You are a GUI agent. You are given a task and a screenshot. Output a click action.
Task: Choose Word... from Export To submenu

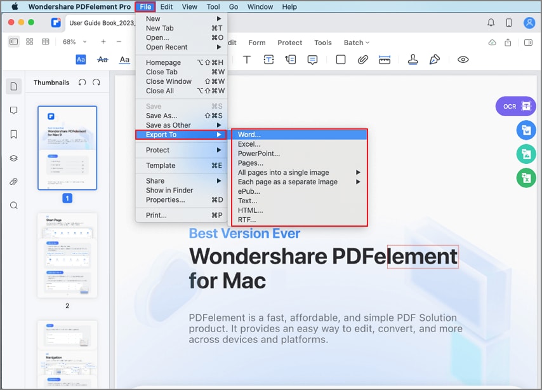click(x=299, y=135)
